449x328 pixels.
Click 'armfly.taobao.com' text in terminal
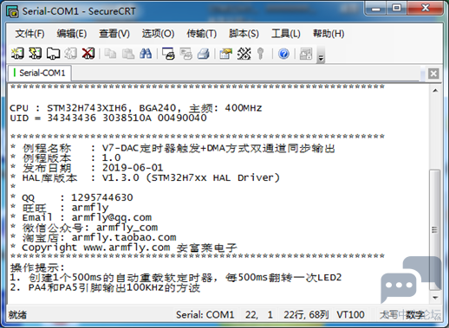pos(124,237)
